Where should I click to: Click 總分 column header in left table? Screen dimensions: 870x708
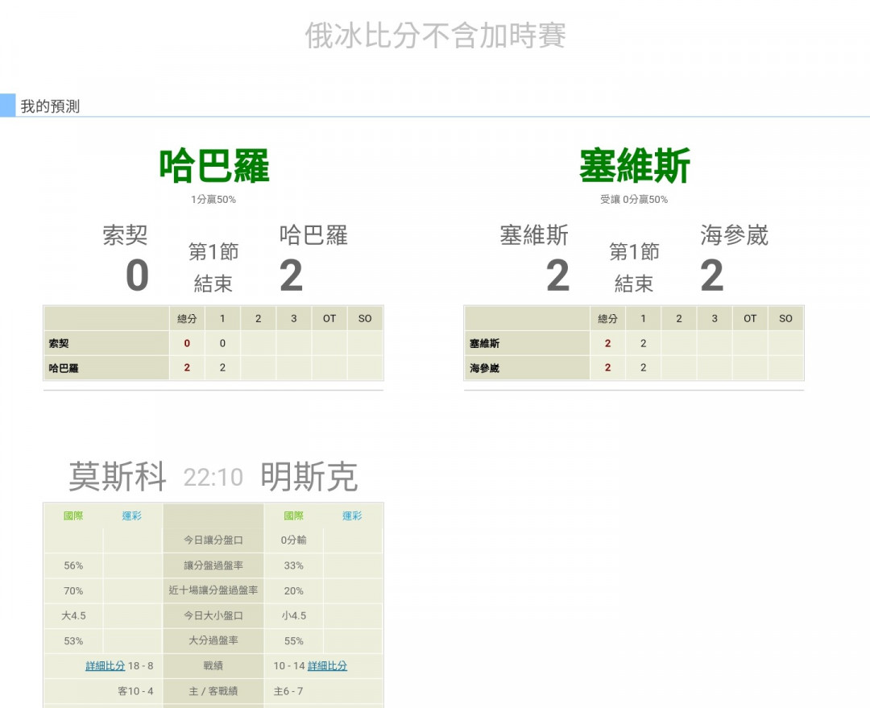[187, 318]
